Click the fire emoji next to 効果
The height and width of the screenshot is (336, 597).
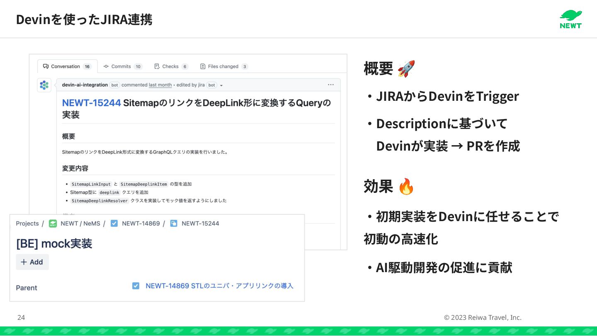click(406, 186)
